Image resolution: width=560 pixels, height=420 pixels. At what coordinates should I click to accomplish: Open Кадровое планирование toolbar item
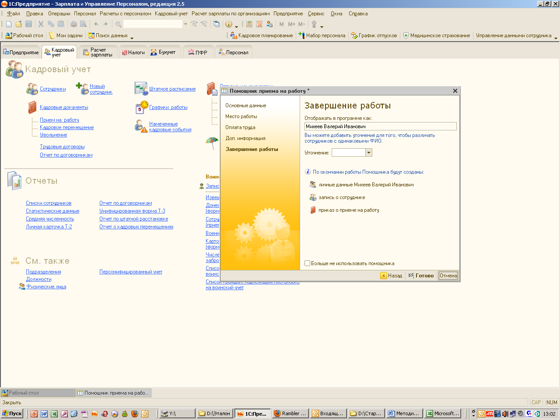pyautogui.click(x=262, y=35)
